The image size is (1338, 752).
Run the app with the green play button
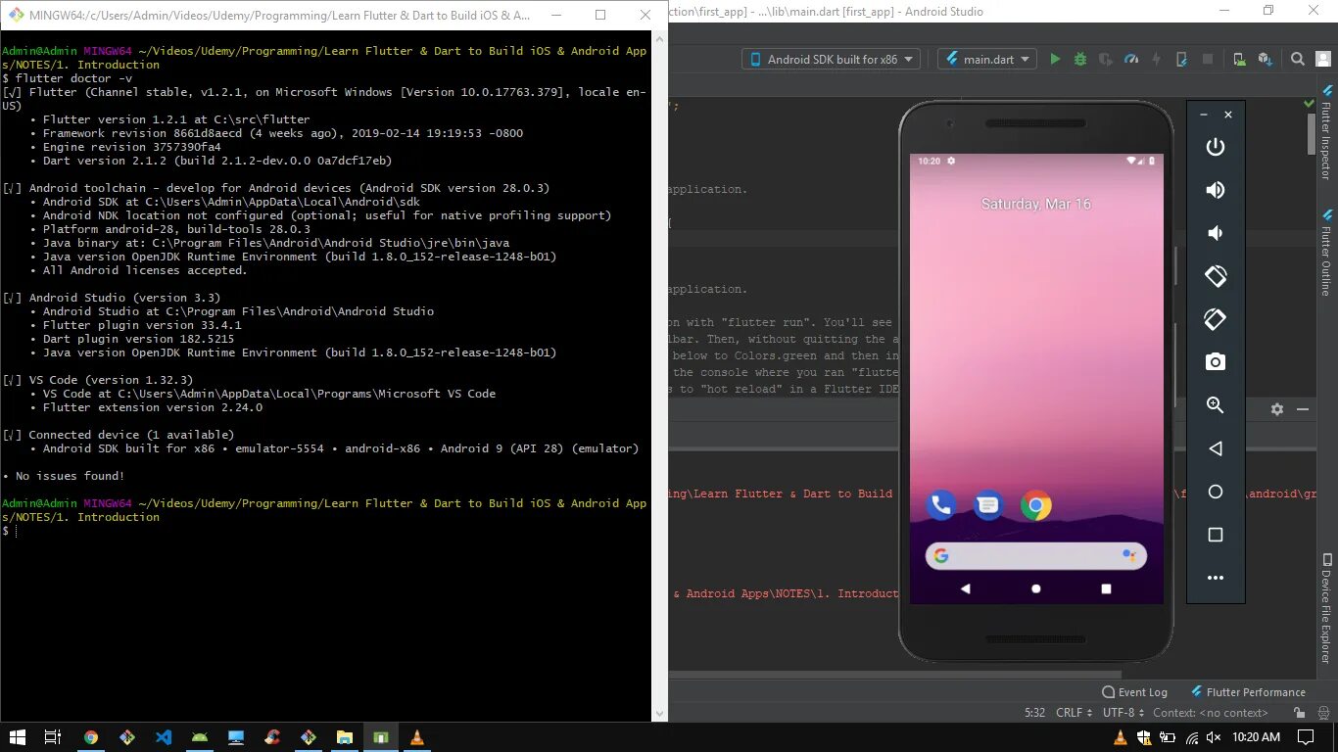click(1055, 59)
